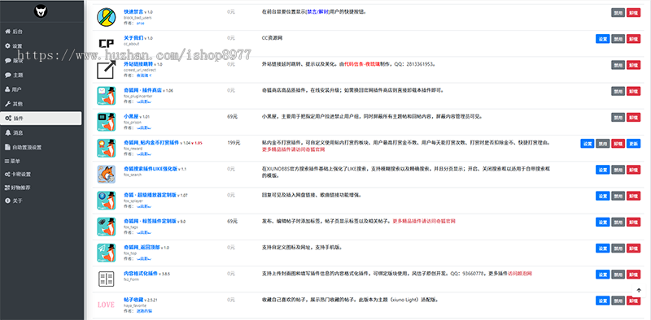This screenshot has height=320, width=651.
Task: Click the 69元 price in 小黑屋 row
Action: [232, 116]
